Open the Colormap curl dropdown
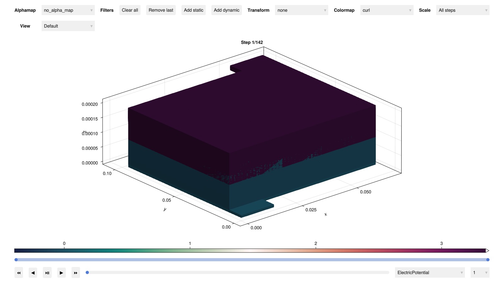 coord(387,10)
